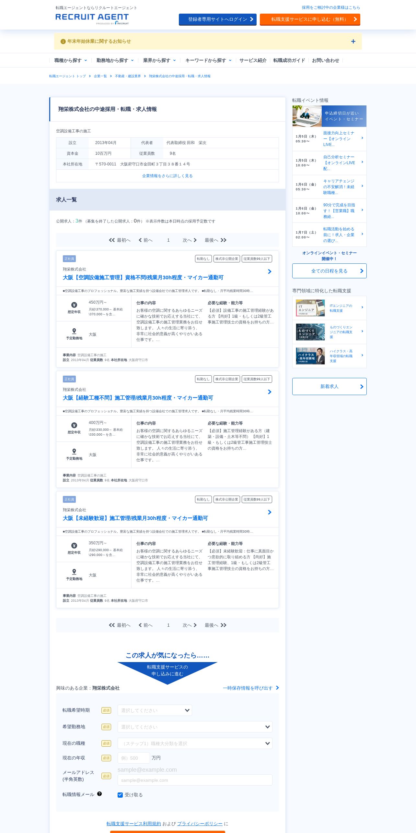Open キーワードから探す dropdown menu
Image resolution: width=416 pixels, height=833 pixels.
coord(208,60)
